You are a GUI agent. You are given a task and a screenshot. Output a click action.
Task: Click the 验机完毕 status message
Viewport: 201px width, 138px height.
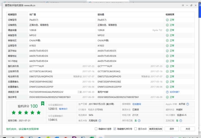22,129
